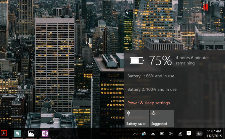Toggle the Battery saver tile
The height and width of the screenshot is (139, 225).
tap(137, 118)
